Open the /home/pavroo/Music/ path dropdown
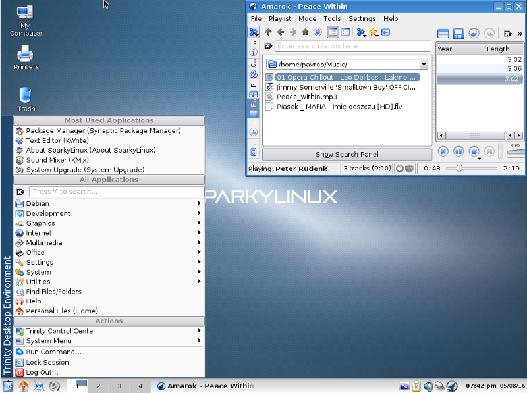527x393 pixels. [x=424, y=64]
